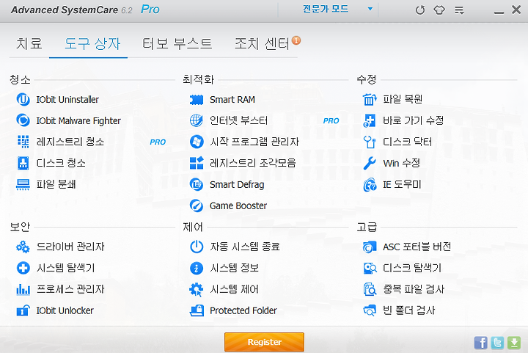This screenshot has height=353, width=528.
Task: Open the 터보 부스트 tab
Action: [177, 43]
